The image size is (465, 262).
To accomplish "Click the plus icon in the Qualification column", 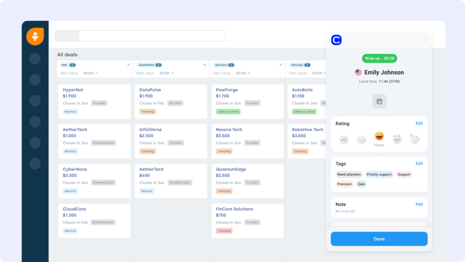I will (x=205, y=64).
